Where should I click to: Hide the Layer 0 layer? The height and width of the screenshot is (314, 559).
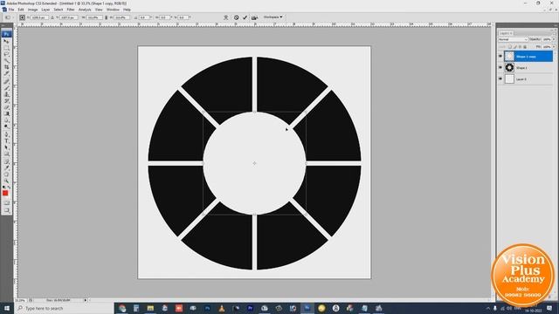[x=500, y=78]
